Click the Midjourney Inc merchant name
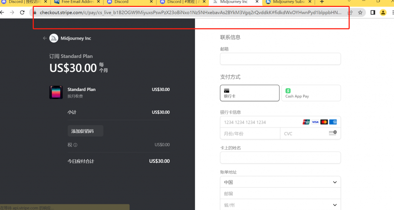 coord(76,38)
